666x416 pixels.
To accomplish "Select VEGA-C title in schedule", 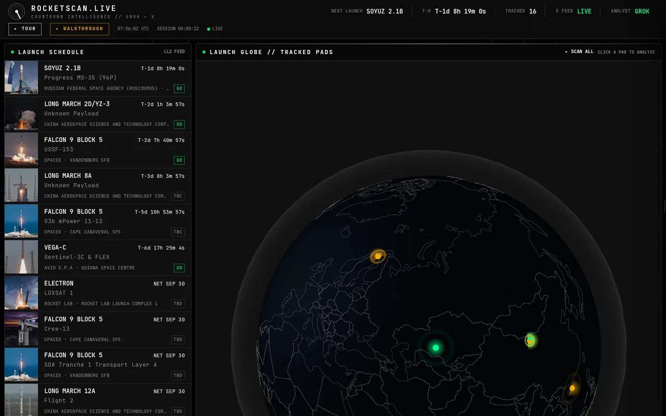I will [x=55, y=248].
